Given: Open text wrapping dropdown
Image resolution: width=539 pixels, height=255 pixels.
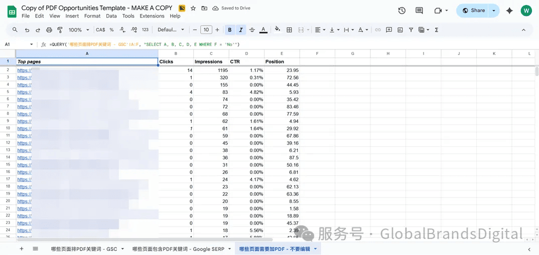Looking at the screenshot, I should click(x=349, y=30).
